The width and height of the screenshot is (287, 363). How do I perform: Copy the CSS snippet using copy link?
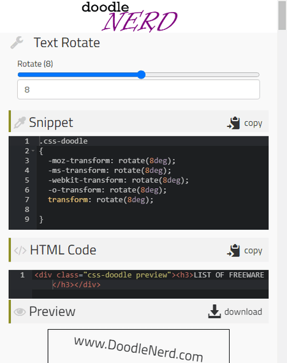253,123
